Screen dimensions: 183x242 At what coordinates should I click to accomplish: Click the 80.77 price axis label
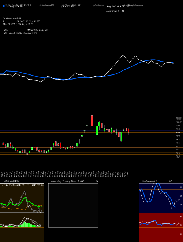click(178, 146)
